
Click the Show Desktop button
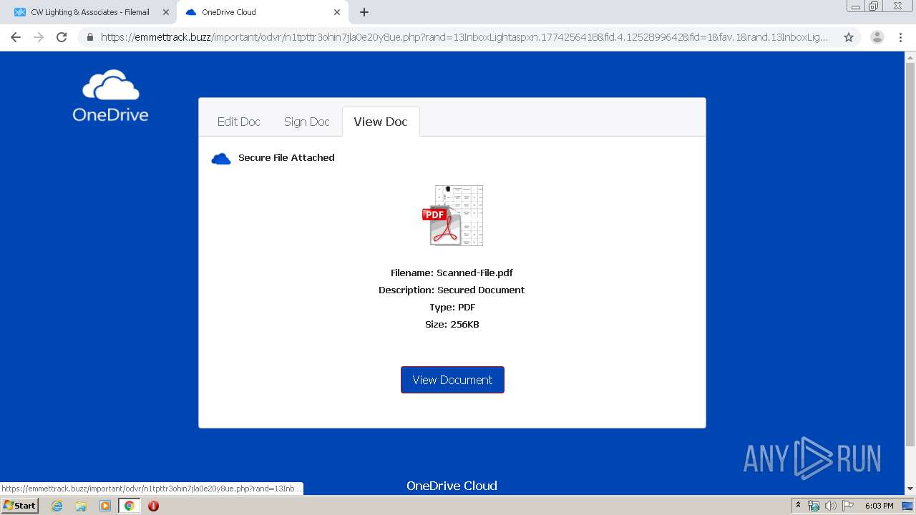[x=907, y=506]
